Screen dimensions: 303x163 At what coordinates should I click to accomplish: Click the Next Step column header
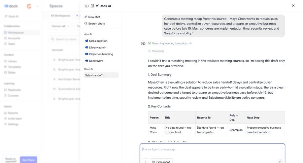[265, 118]
